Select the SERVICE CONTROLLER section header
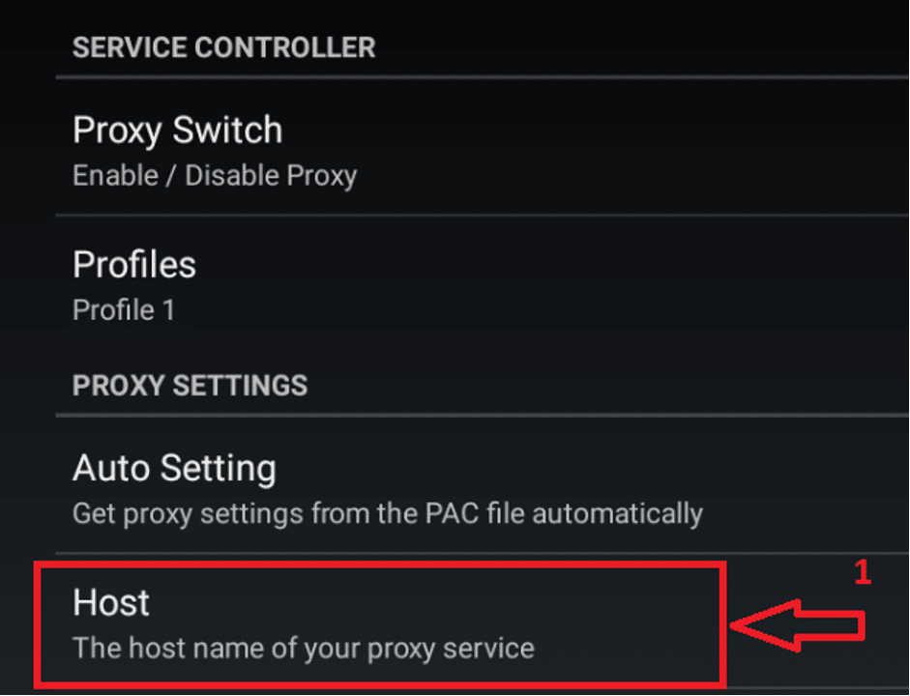Viewport: 910px width, 696px height. (223, 46)
